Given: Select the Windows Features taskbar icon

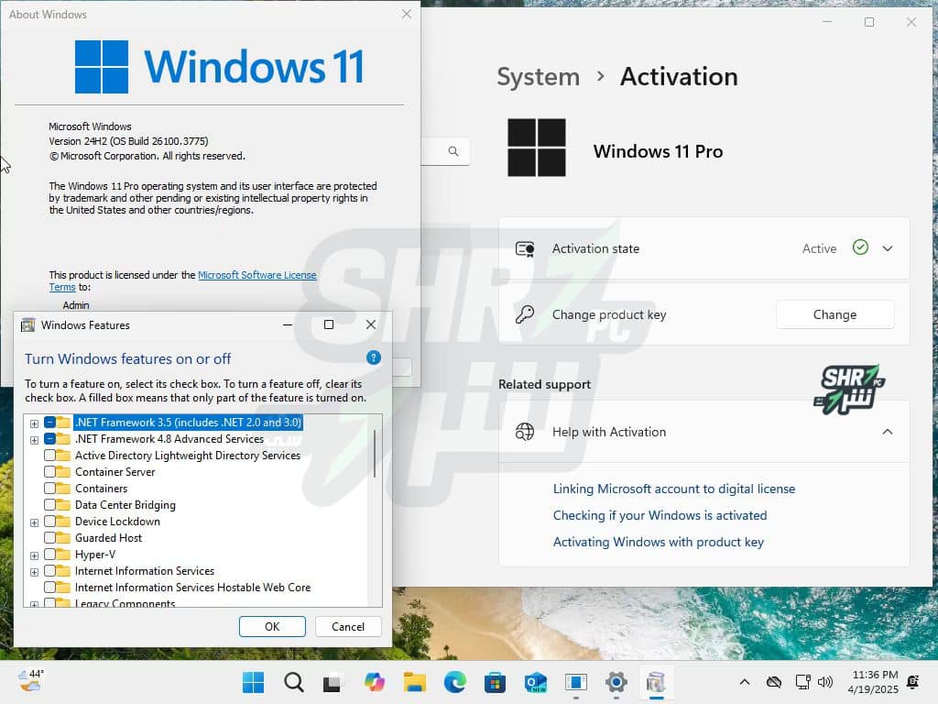Looking at the screenshot, I should tap(656, 682).
